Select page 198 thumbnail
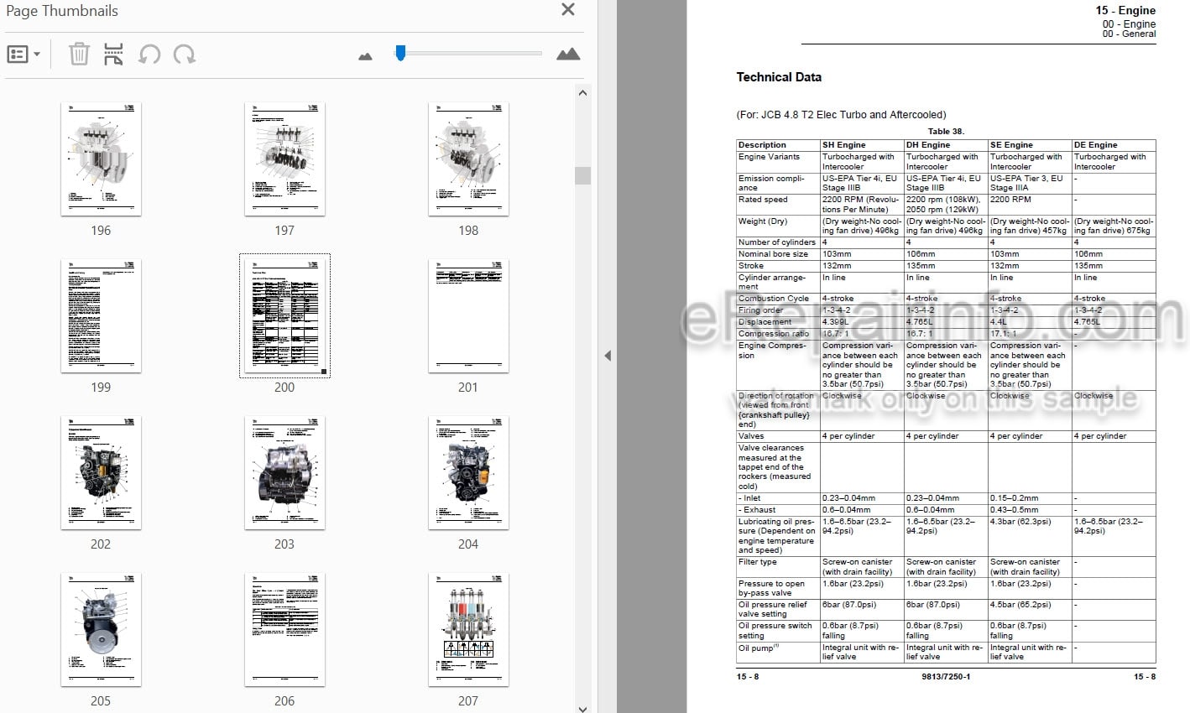 [x=468, y=159]
